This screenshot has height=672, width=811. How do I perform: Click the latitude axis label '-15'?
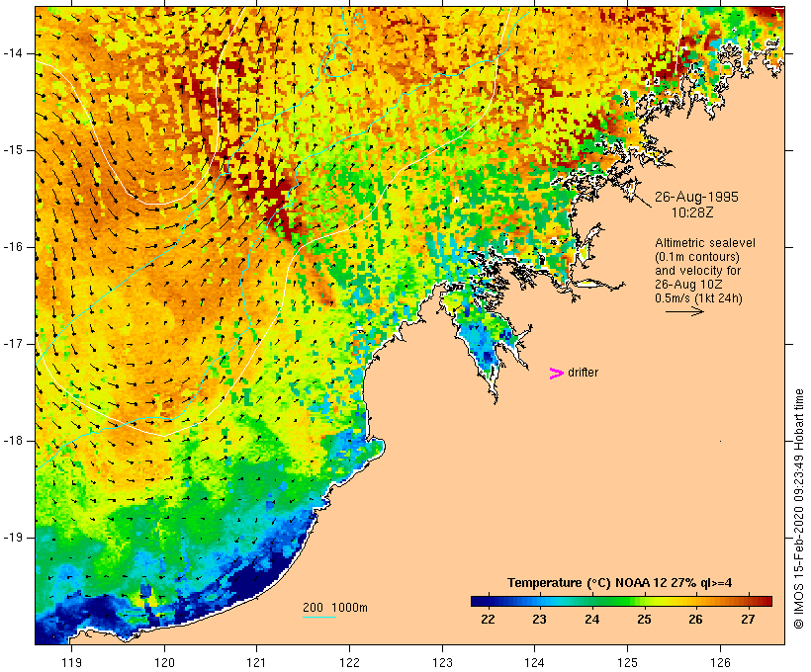13,150
